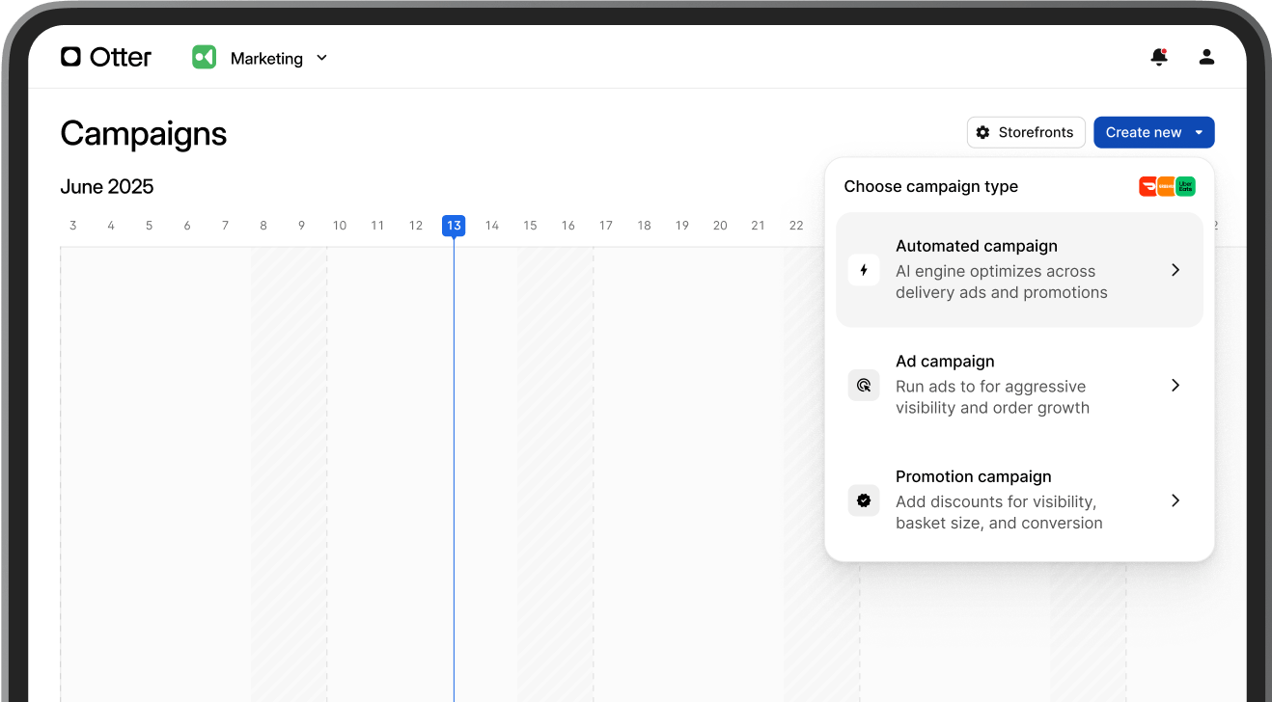
Task: Select day 20 on the timeline
Action: [x=720, y=226]
